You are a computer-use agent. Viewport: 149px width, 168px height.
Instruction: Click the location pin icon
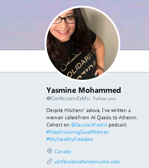(x=49, y=151)
